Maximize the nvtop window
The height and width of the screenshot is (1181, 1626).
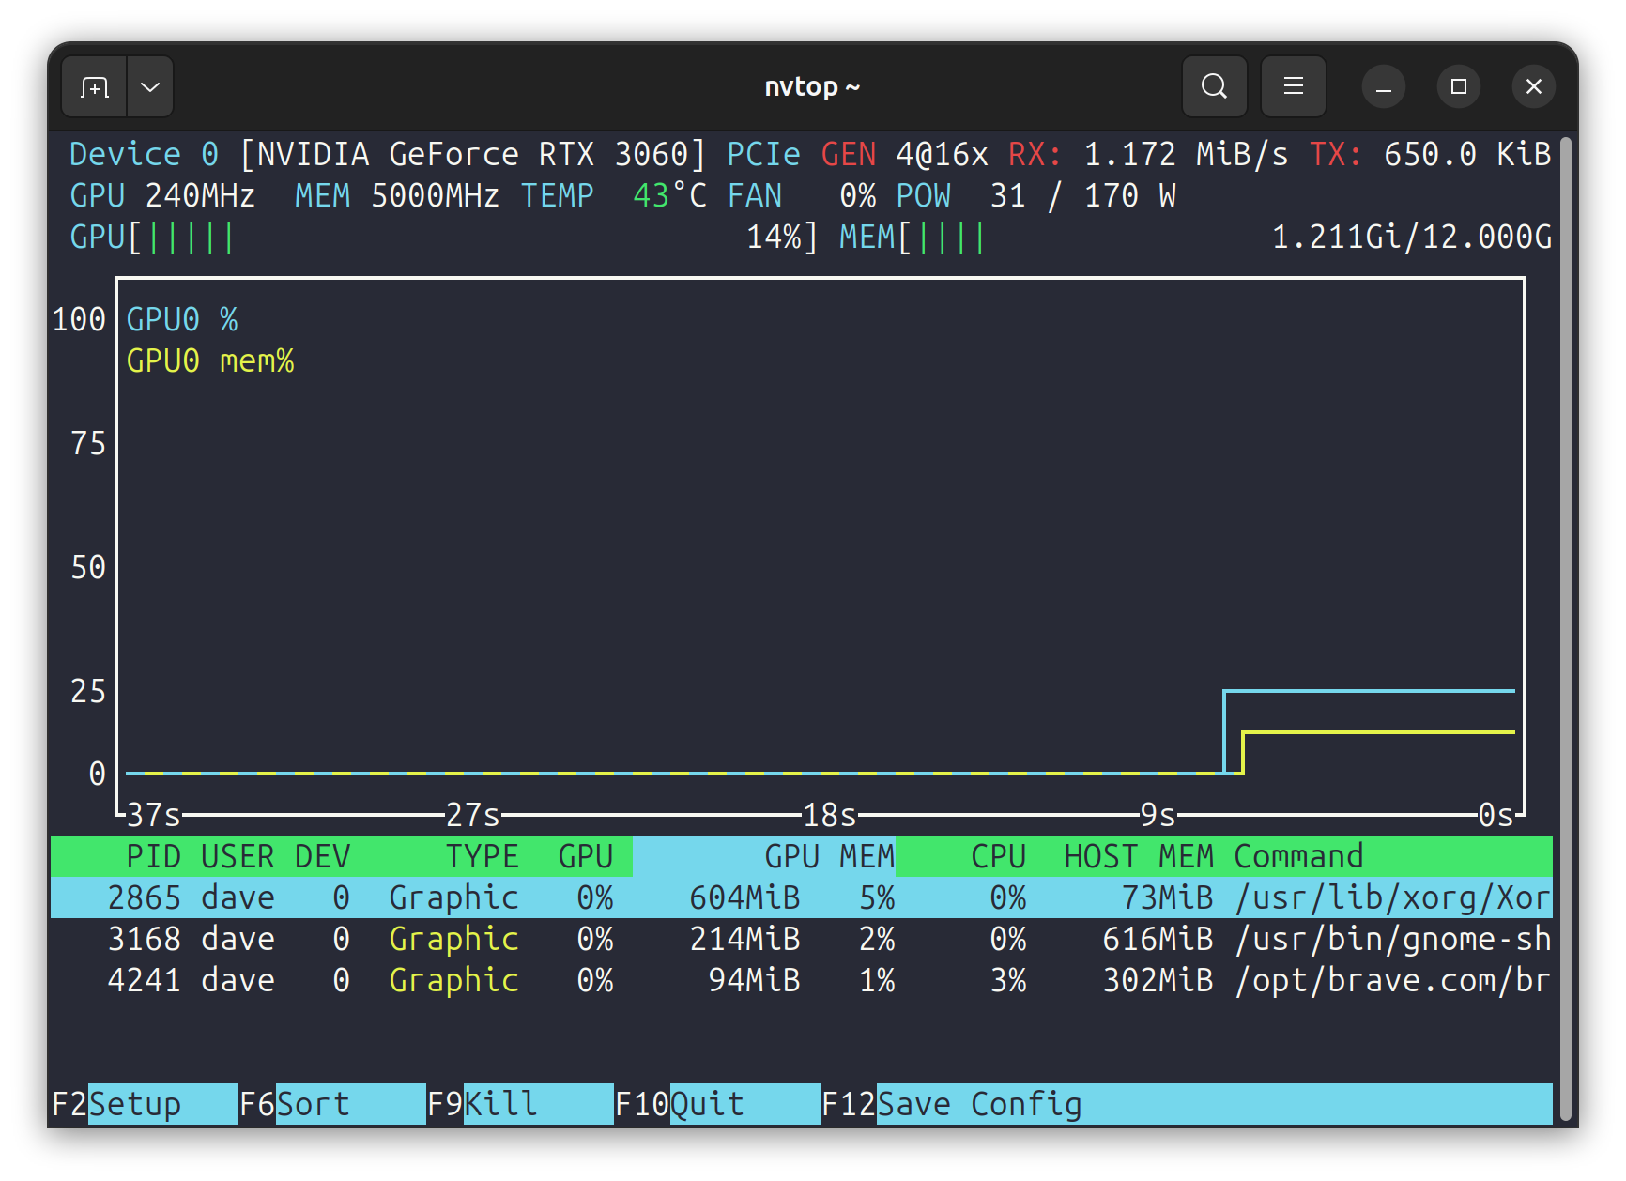point(1459,87)
